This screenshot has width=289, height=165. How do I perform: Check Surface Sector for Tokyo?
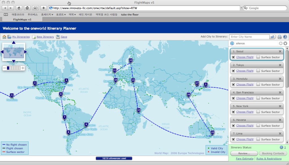[258, 71]
